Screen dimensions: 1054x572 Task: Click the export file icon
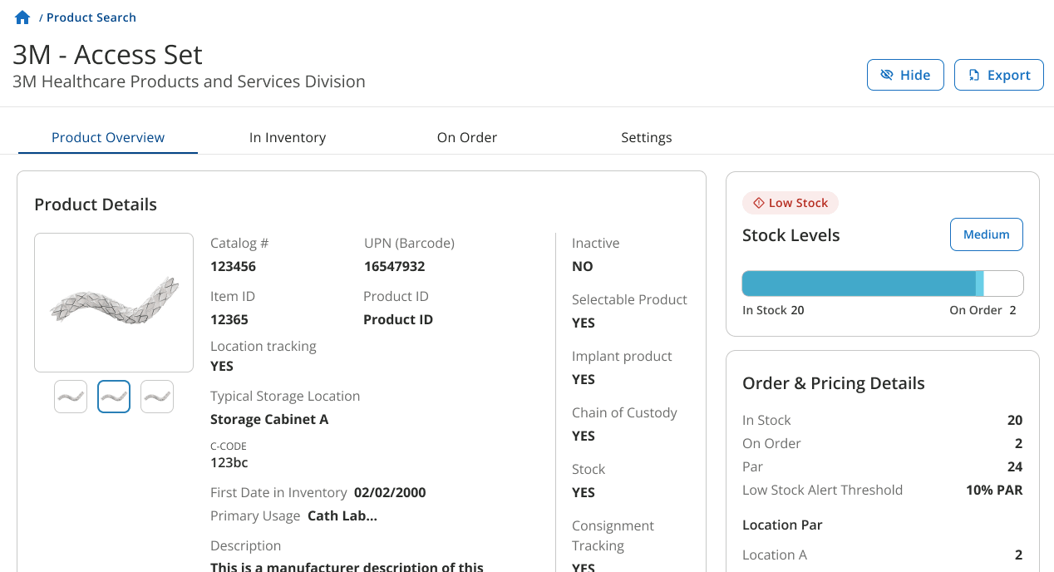pyautogui.click(x=973, y=75)
